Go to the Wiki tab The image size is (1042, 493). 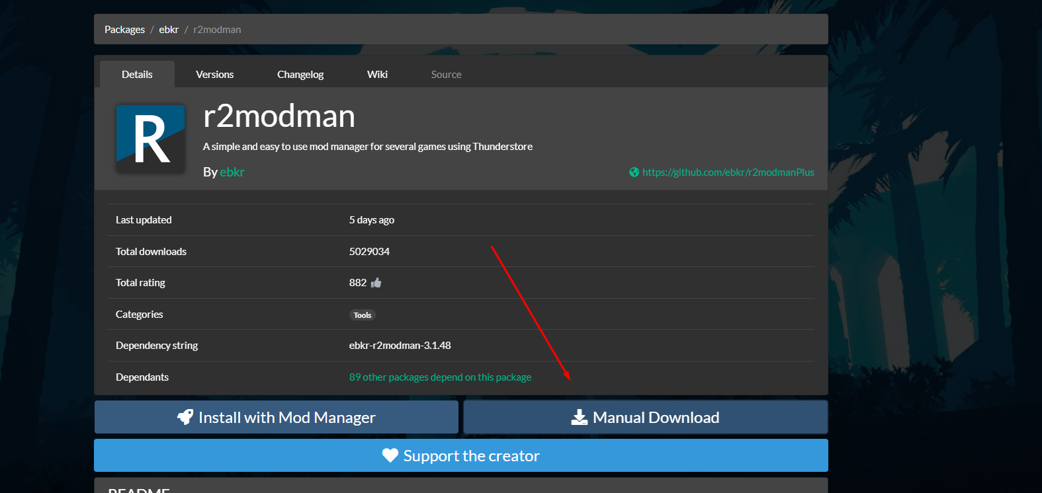point(377,75)
